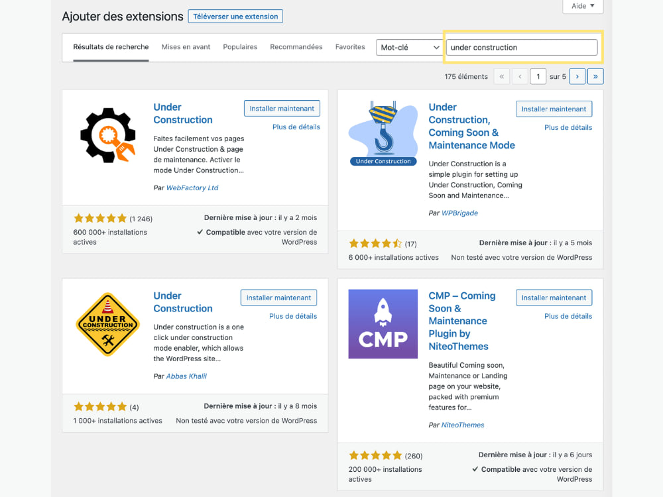View Plus de détails for Abbas Khalil plugin
Screen dimensions: 663x497
tap(293, 316)
